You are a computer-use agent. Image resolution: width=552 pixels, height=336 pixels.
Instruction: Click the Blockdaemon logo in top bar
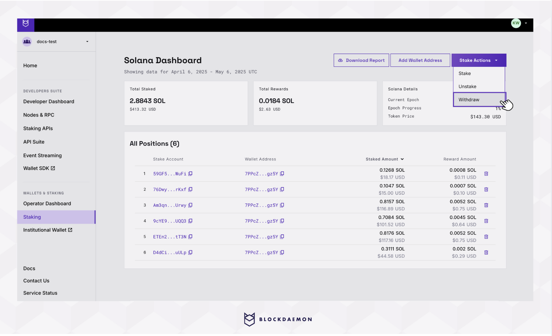tap(26, 24)
